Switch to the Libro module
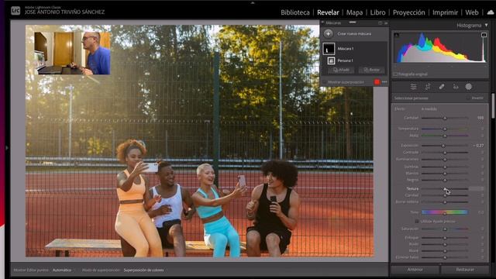Screen dimensions: 496x279 click(x=377, y=12)
